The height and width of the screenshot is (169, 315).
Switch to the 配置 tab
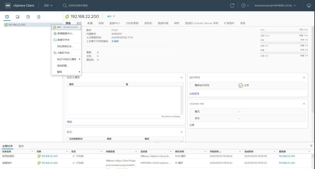click(90, 23)
